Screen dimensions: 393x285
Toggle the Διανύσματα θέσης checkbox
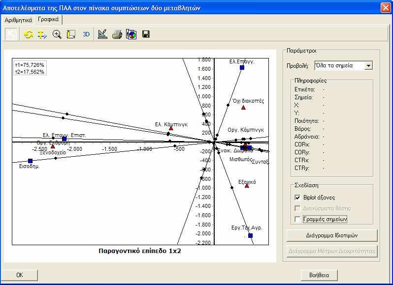tap(297, 208)
